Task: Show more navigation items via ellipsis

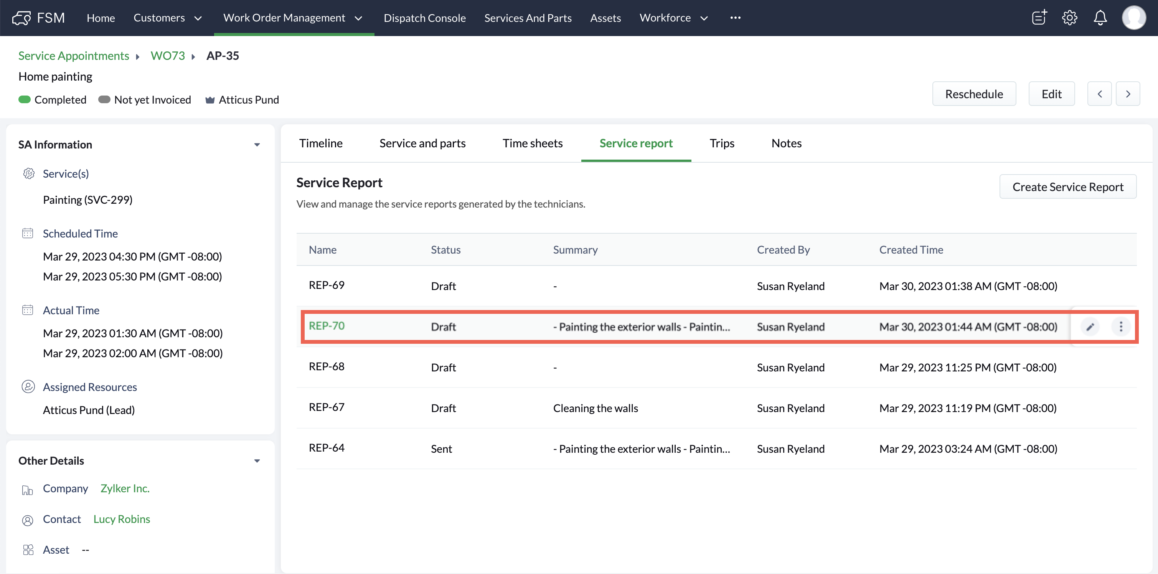Action: pos(735,18)
